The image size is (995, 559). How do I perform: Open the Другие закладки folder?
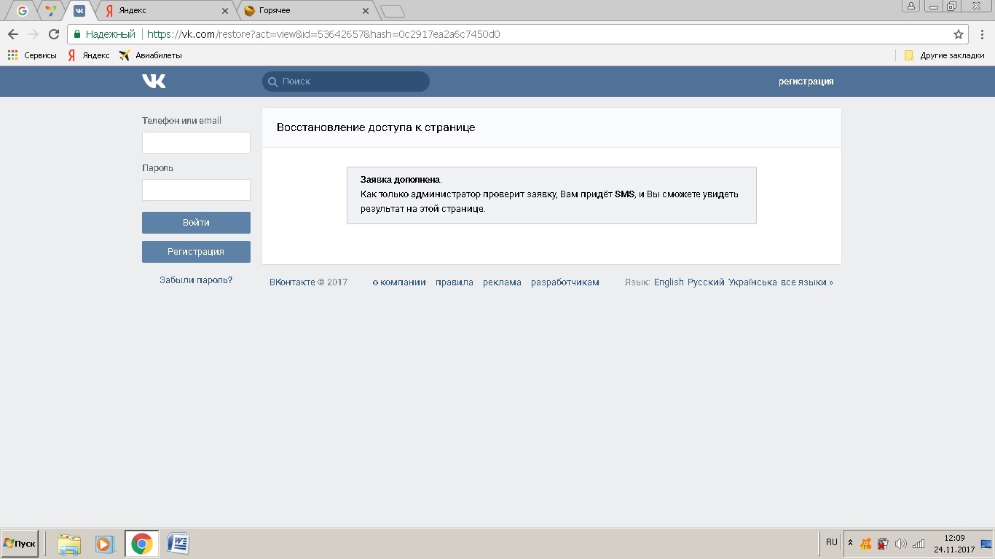pos(945,55)
